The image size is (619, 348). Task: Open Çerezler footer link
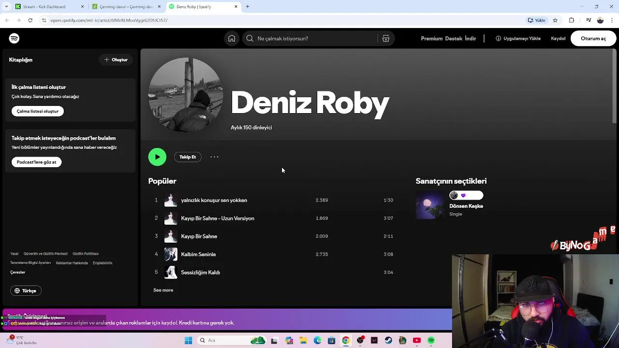(18, 272)
